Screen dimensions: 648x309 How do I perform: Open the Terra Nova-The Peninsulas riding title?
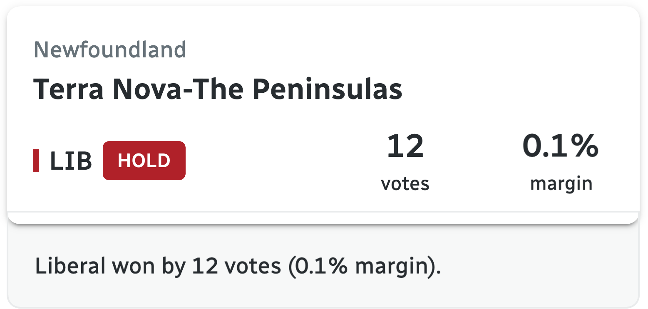[217, 89]
